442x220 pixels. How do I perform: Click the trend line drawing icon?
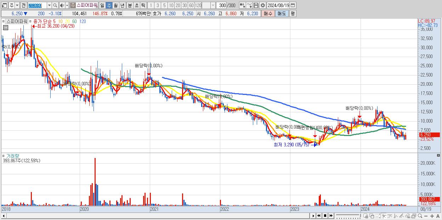click(390, 216)
